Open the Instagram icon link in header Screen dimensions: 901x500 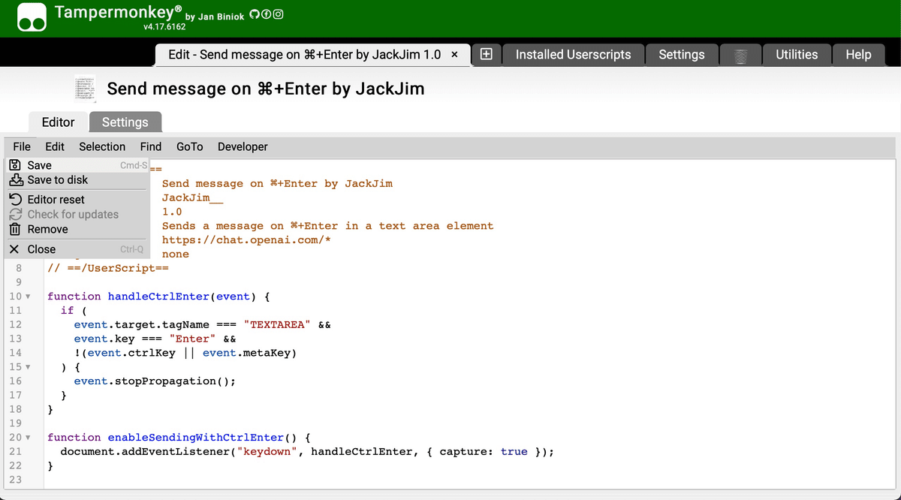pos(278,15)
